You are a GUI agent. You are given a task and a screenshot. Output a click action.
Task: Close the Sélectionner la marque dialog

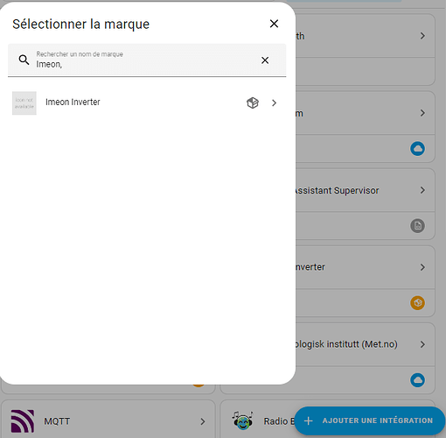[x=274, y=24]
